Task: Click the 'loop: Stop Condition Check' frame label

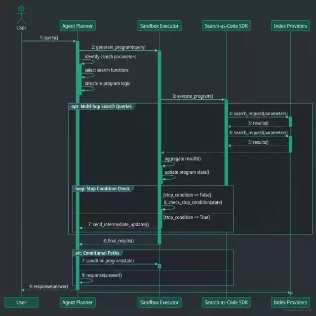Action: [x=103, y=189]
